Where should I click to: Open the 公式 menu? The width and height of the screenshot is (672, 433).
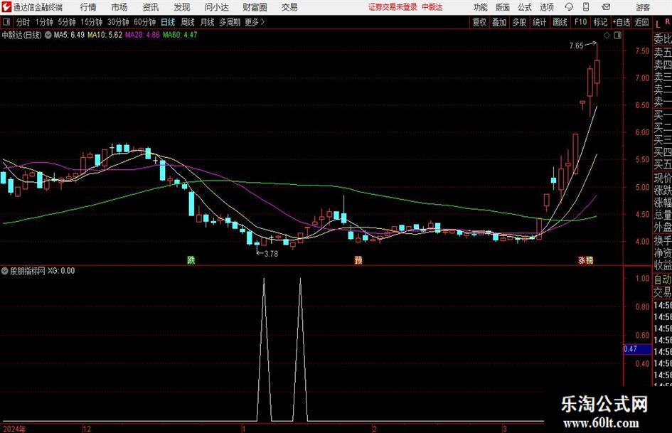pyautogui.click(x=525, y=7)
